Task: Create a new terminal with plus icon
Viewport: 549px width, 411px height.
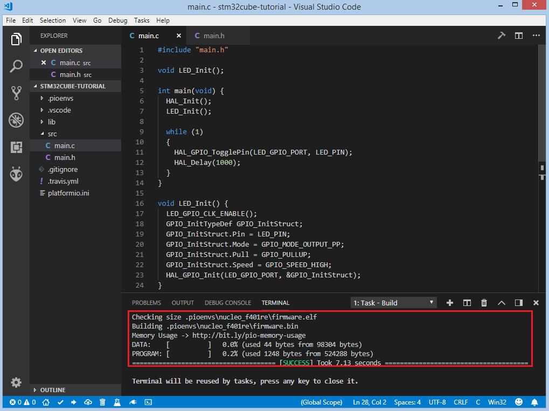Action: coord(450,303)
